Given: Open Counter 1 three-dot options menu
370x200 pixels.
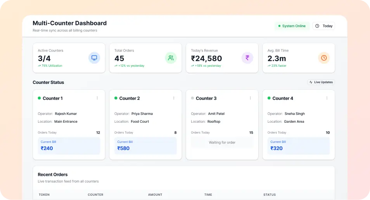Looking at the screenshot, I should tap(97, 98).
